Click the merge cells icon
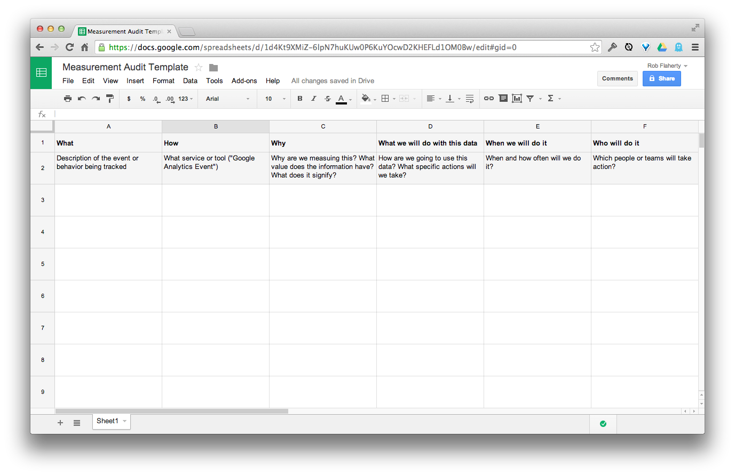Screen dimensions: 735x476 [404, 99]
